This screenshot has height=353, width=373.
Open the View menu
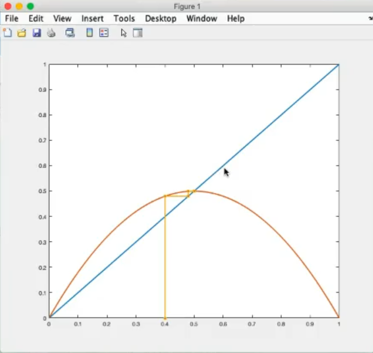(x=62, y=19)
